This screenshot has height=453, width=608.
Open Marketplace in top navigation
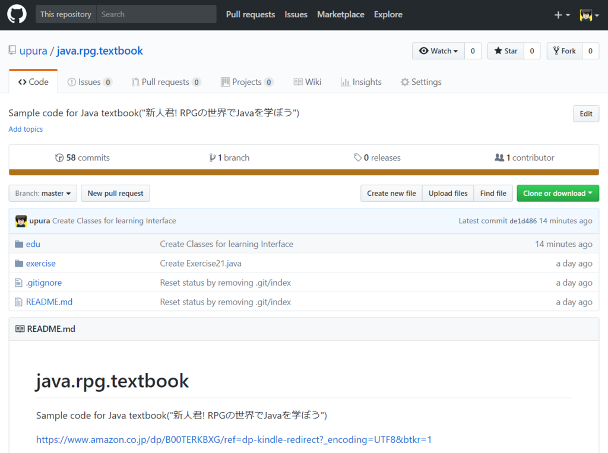[341, 14]
